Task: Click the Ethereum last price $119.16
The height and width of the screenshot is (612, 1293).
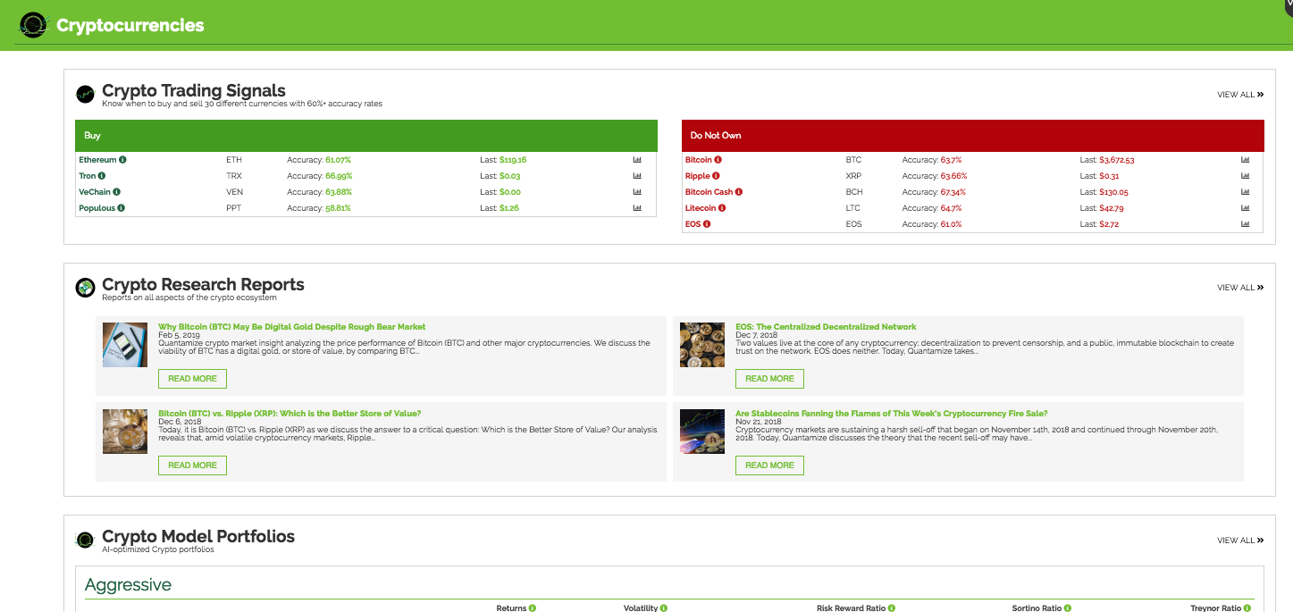Action: click(x=513, y=160)
